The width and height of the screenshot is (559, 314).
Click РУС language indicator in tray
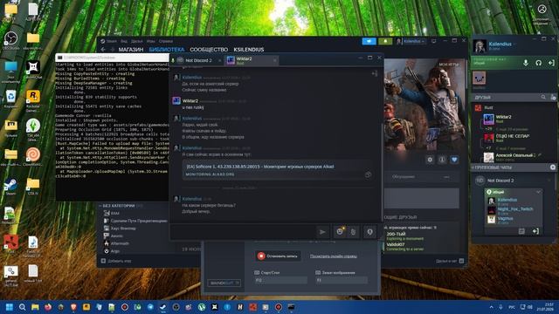point(512,307)
